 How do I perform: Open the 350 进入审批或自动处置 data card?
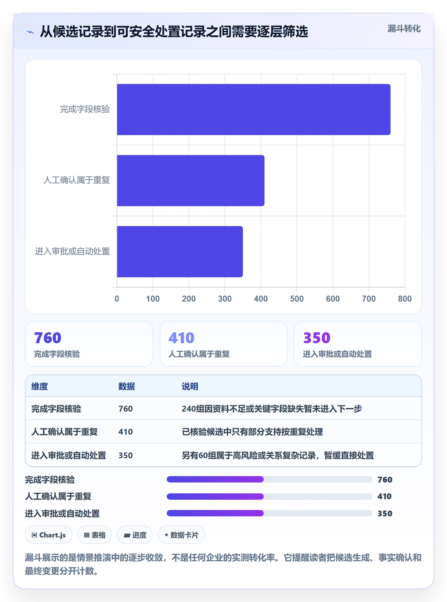point(358,344)
